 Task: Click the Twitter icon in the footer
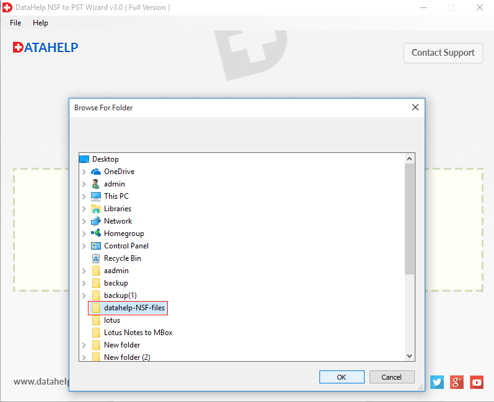[437, 382]
